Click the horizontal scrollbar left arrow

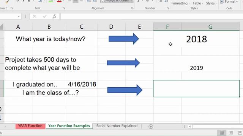190,127
